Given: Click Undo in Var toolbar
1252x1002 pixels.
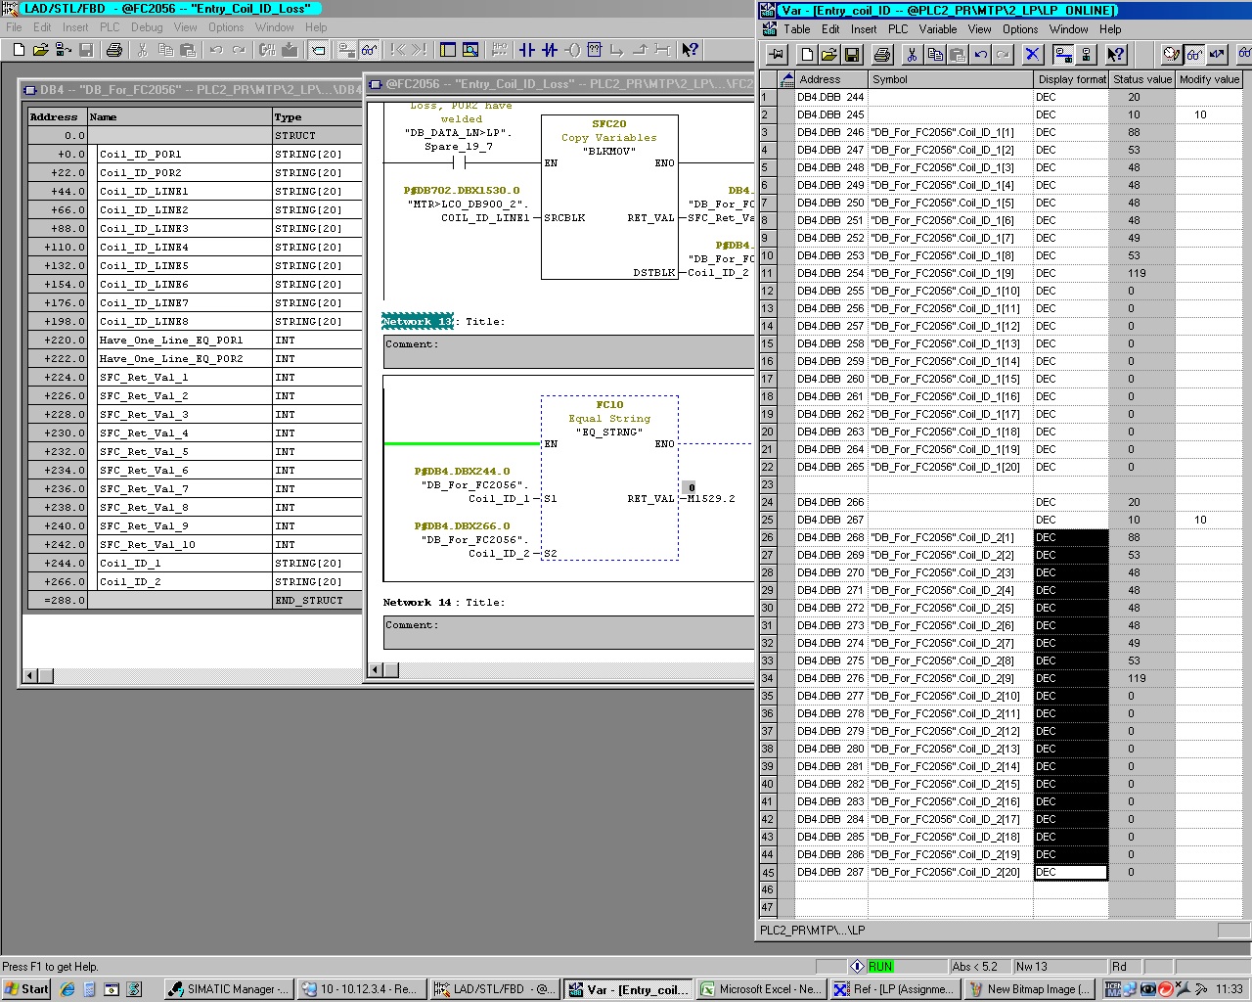Looking at the screenshot, I should 980,54.
